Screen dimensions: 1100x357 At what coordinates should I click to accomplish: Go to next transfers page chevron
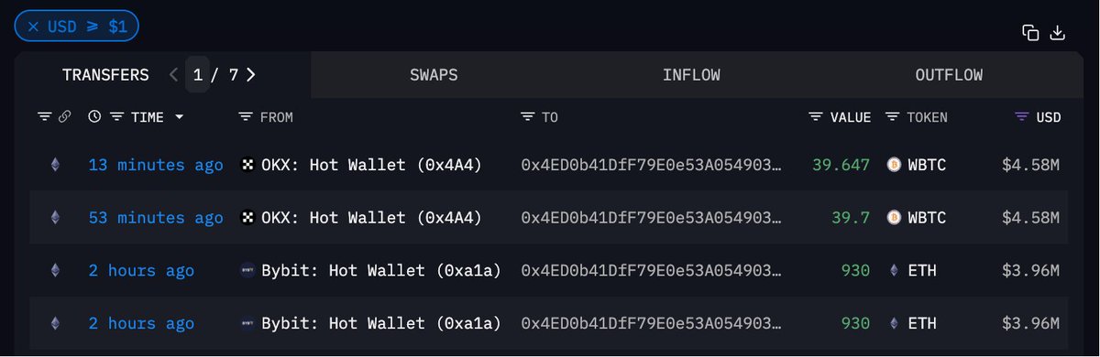(x=251, y=75)
